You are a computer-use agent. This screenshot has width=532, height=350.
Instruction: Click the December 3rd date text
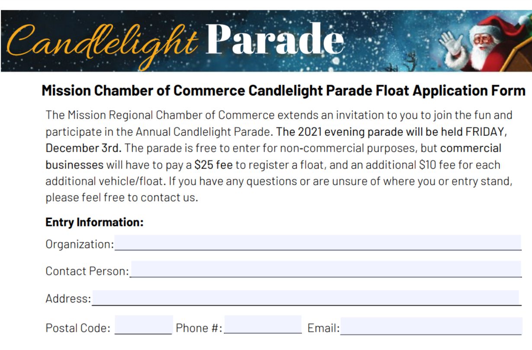tap(83, 148)
